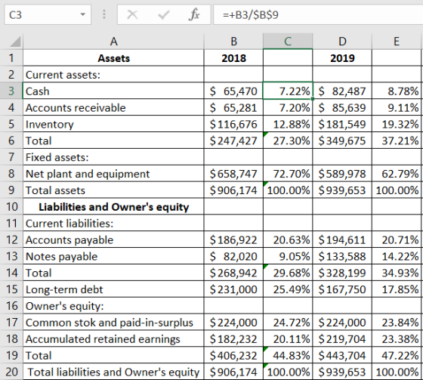This screenshot has width=423, height=380.
Task: Select cell showing 9.11%
Action: click(396, 107)
